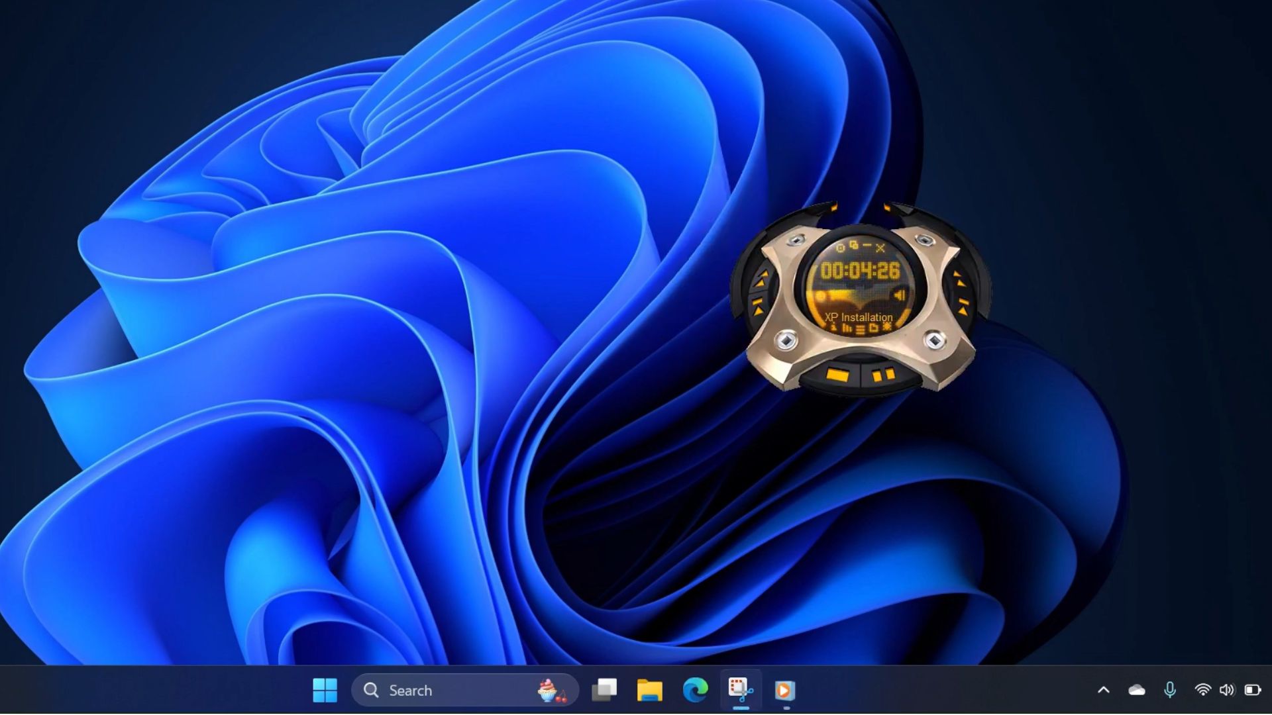Close the media player skin

[x=880, y=248]
